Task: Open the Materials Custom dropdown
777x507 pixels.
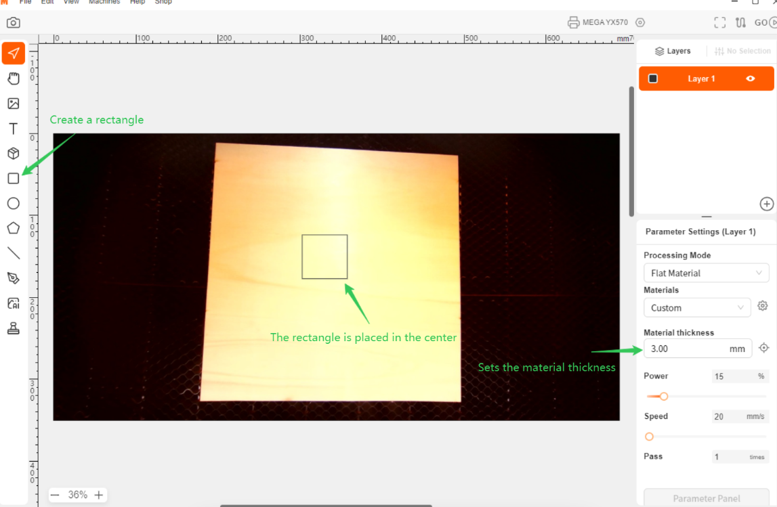Action: pyautogui.click(x=697, y=307)
